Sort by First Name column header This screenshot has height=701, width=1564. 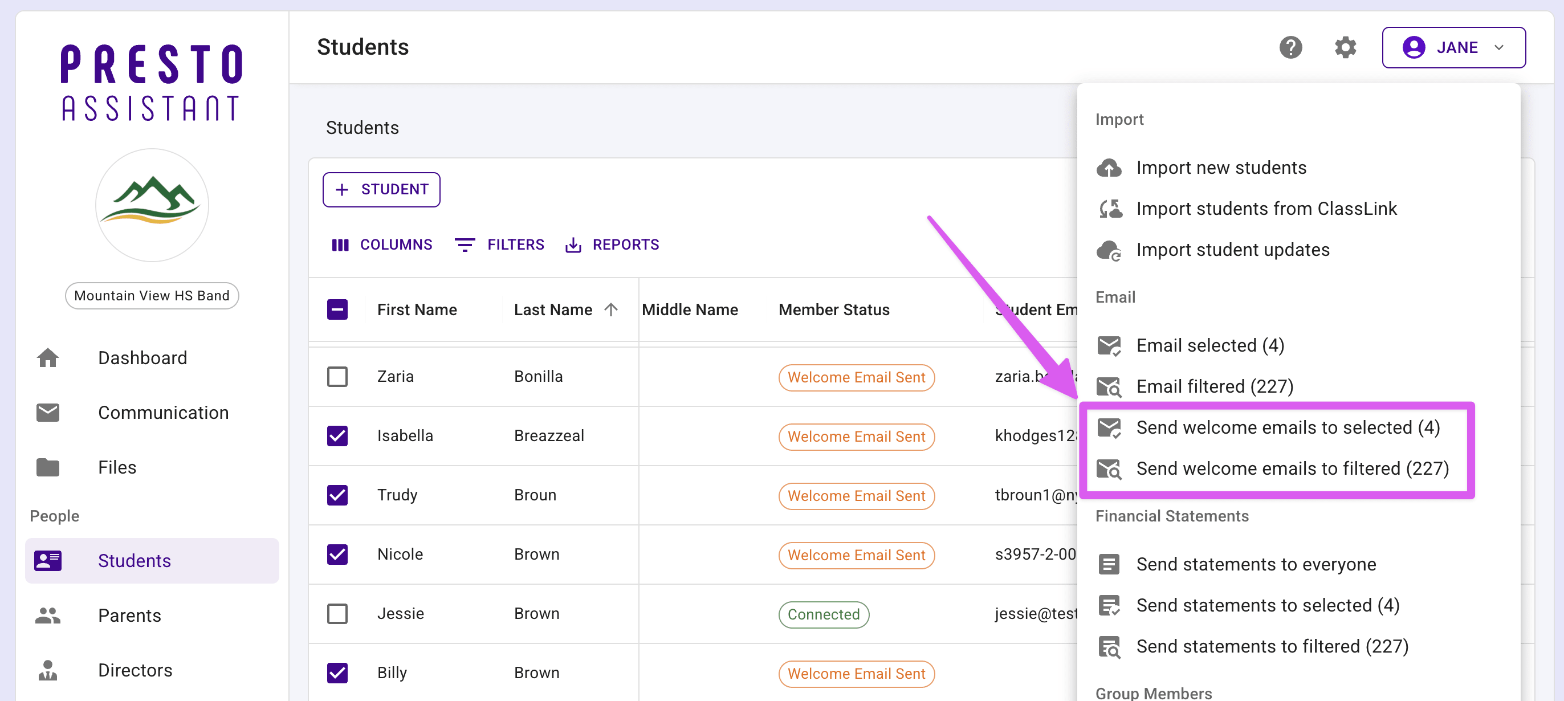pyautogui.click(x=417, y=310)
